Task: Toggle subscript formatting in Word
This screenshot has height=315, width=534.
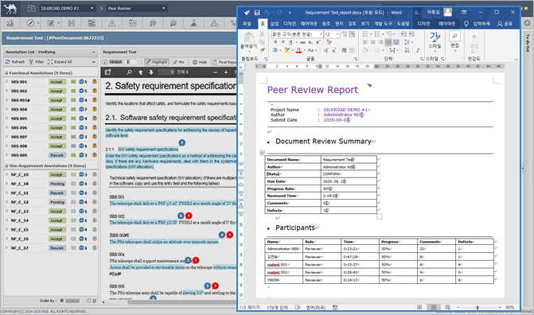Action: (x=310, y=42)
